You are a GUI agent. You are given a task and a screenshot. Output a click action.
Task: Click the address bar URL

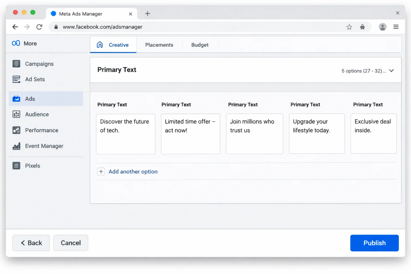pyautogui.click(x=102, y=27)
